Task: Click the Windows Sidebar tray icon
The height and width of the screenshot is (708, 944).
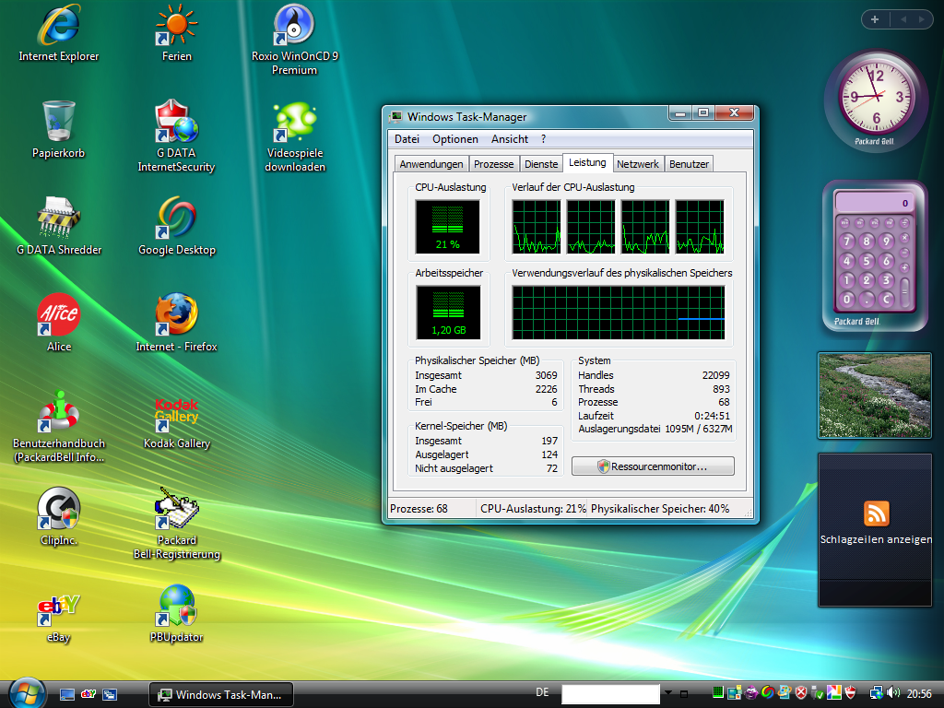Action: coord(734,693)
